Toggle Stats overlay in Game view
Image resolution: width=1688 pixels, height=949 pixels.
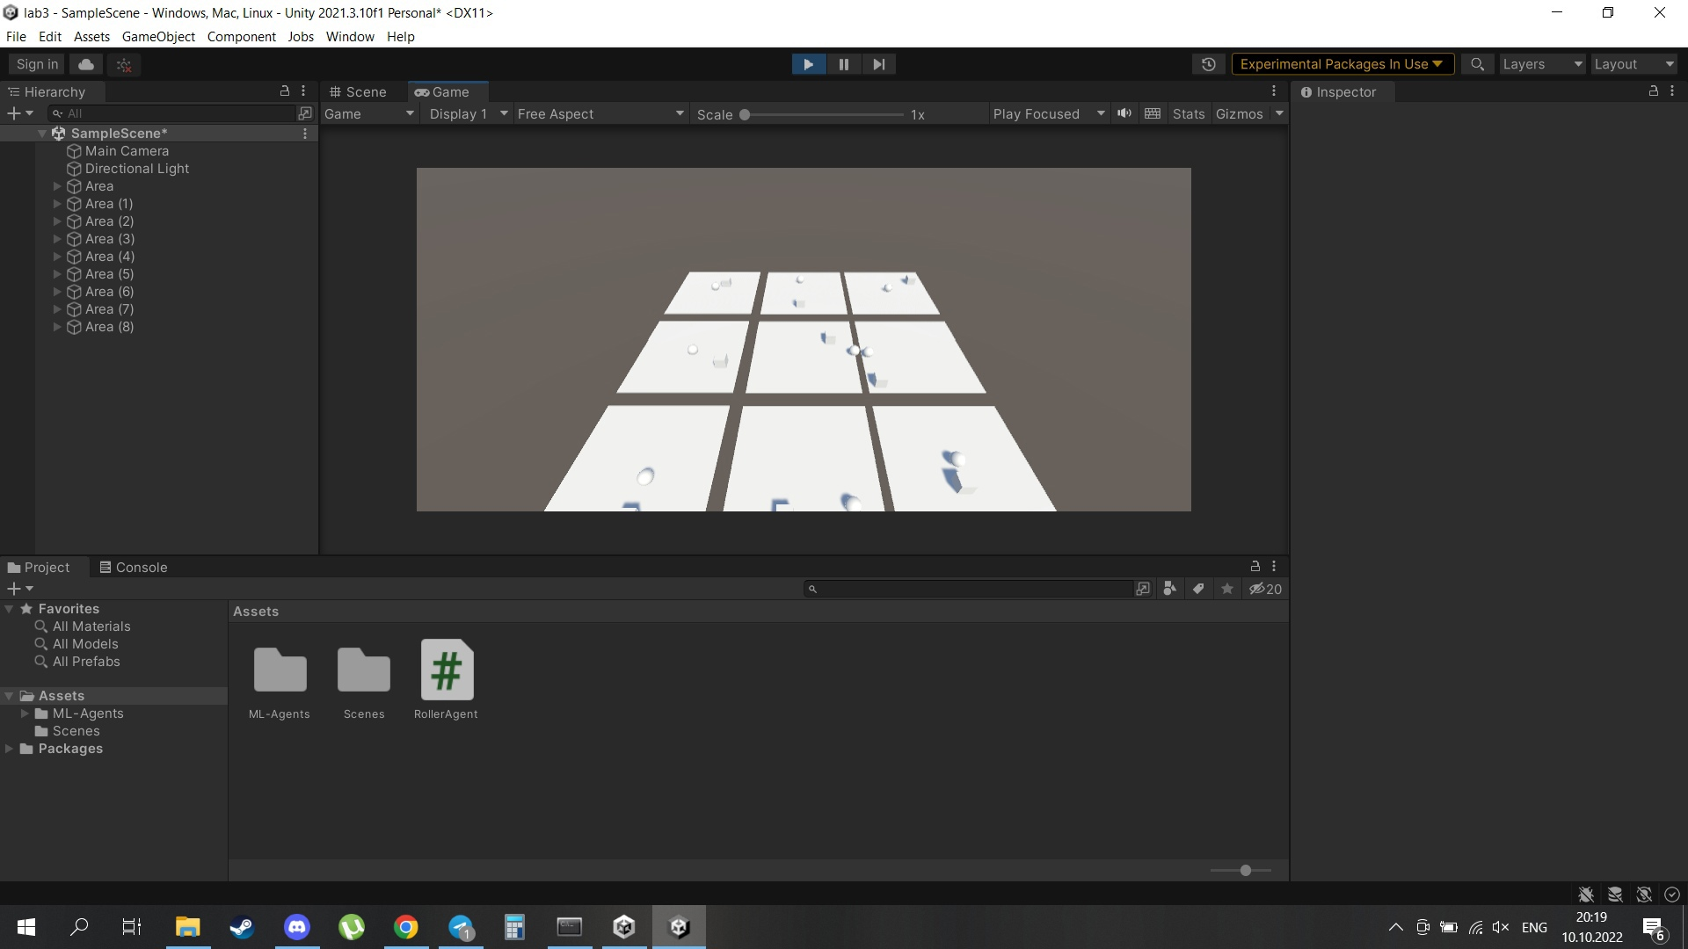(1188, 114)
